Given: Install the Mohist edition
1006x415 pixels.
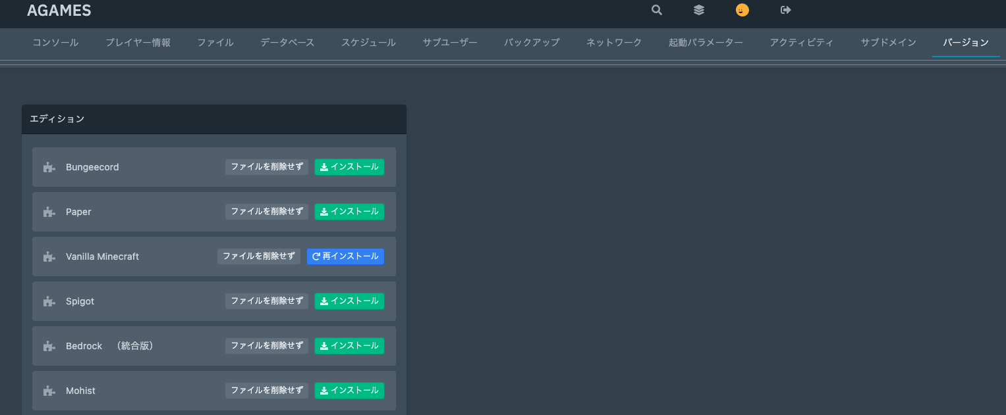Looking at the screenshot, I should tap(349, 390).
